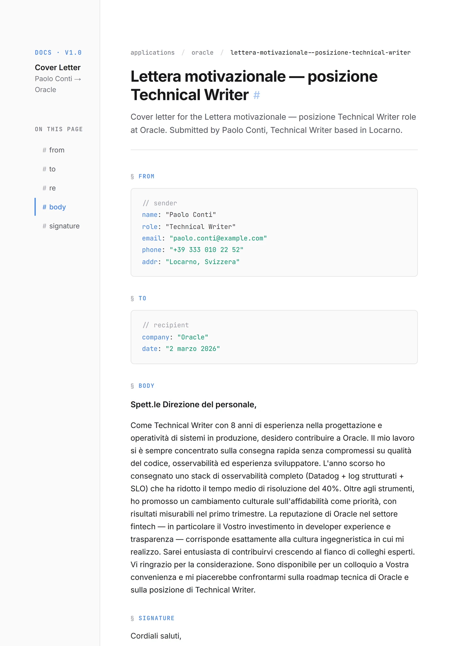Navigate to the 'signature' sidebar link
Screen dimensions: 457x646
(x=61, y=226)
